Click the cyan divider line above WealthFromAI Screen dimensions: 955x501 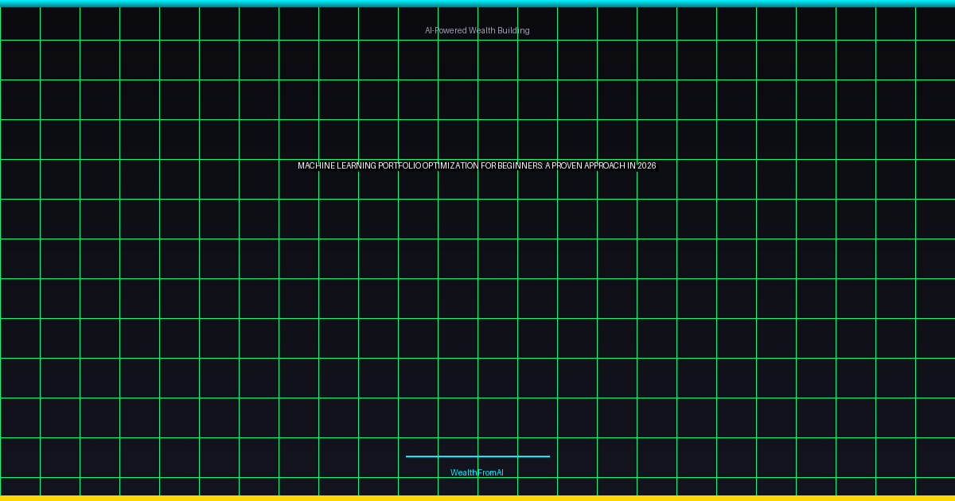(477, 456)
